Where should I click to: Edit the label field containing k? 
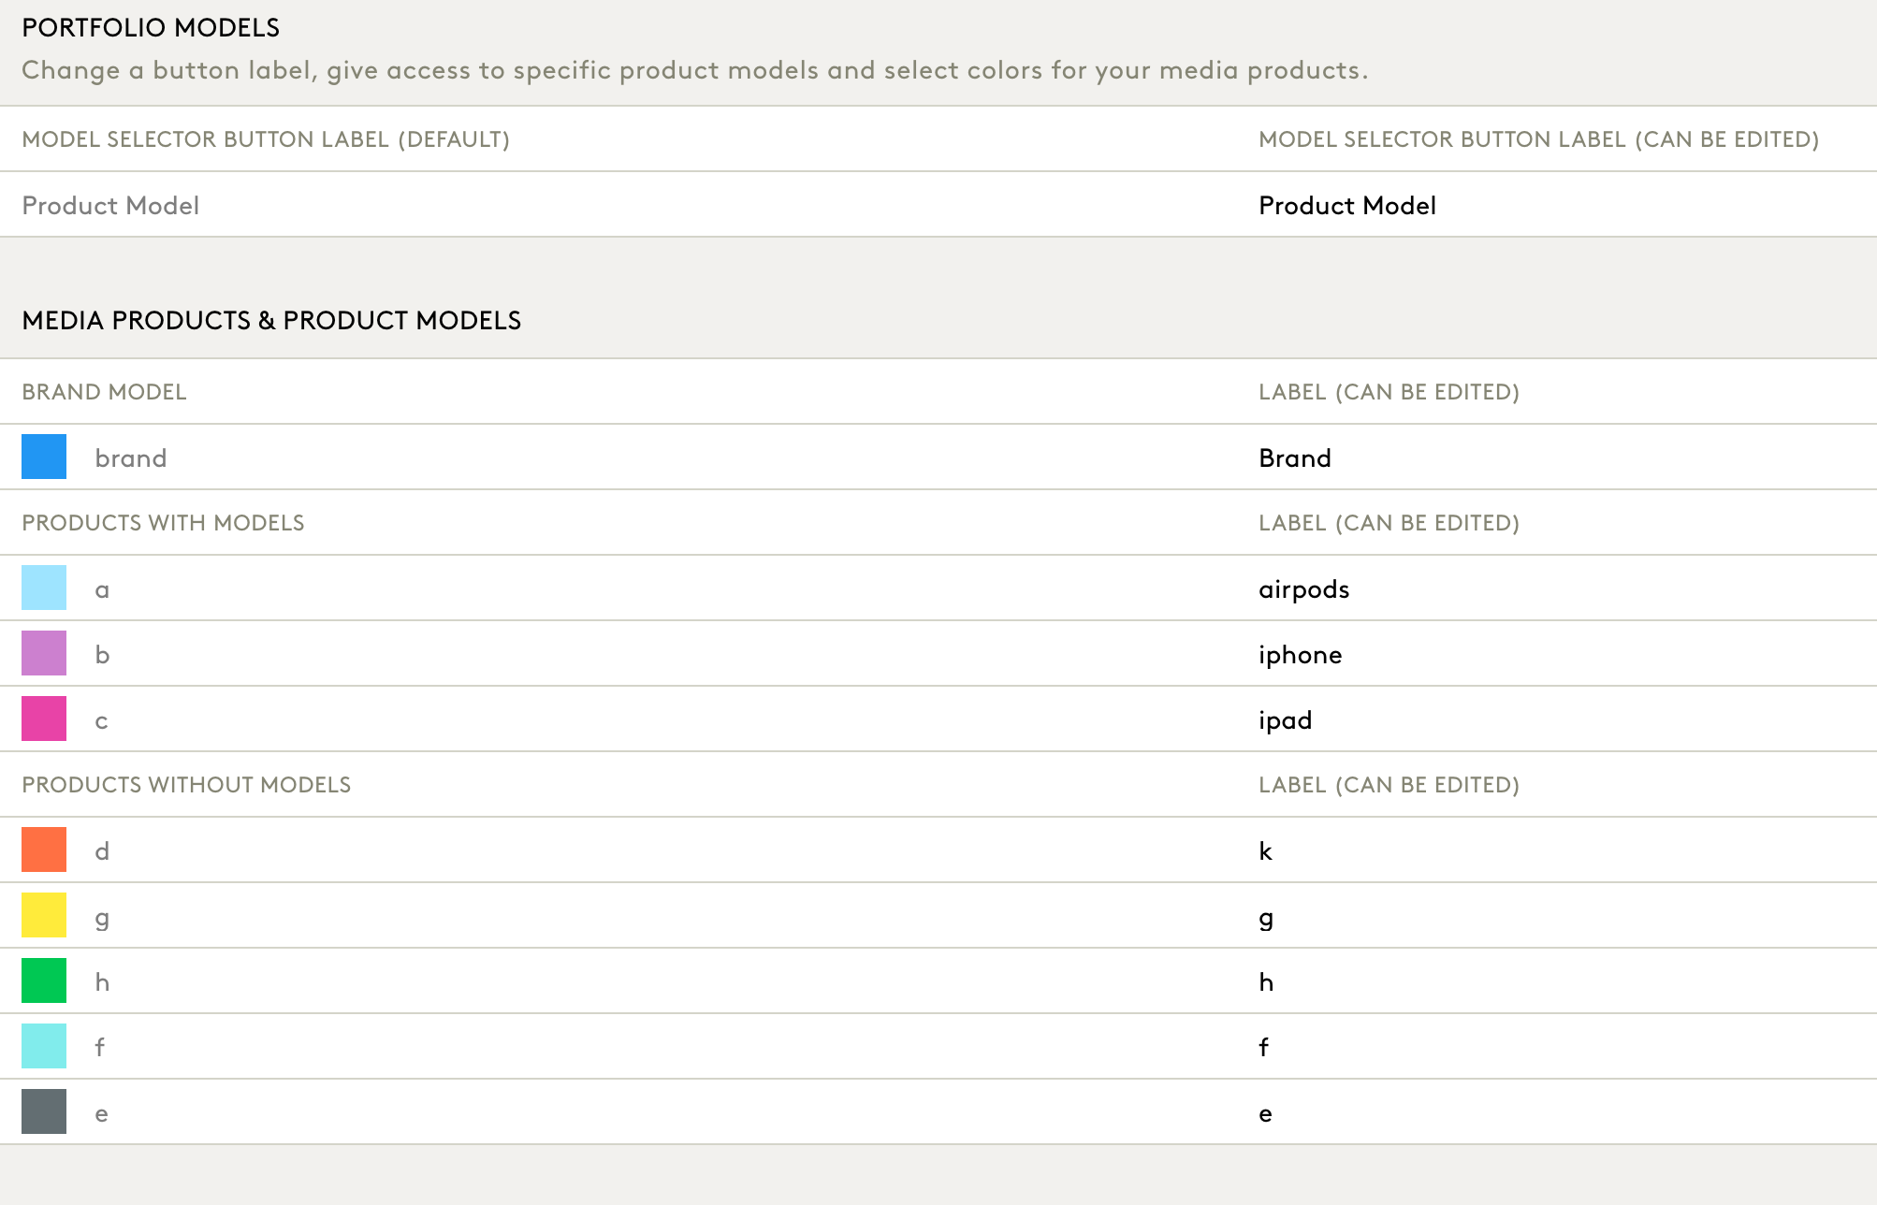tap(1266, 850)
